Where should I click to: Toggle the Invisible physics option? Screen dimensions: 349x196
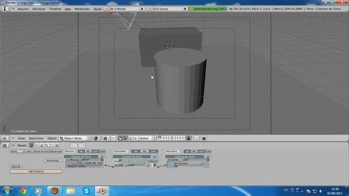[x=45, y=151]
